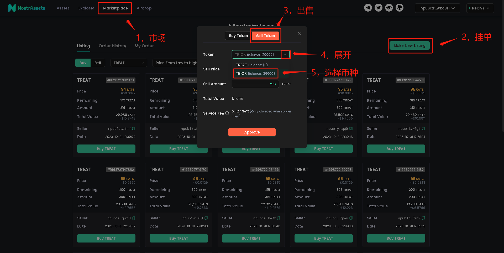Expand the Relays dropdown
This screenshot has height=253, width=504.
[x=480, y=8]
